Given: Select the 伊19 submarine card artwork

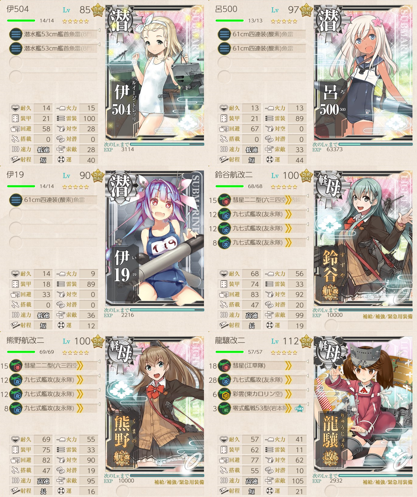Looking at the screenshot, I should coord(155,238).
